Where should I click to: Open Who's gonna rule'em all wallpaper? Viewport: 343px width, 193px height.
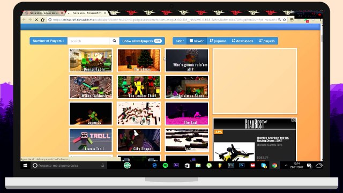tap(187, 60)
